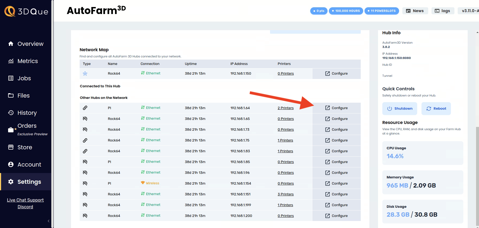This screenshot has width=479, height=228.
Task: Open the Discord link
Action: click(25, 207)
